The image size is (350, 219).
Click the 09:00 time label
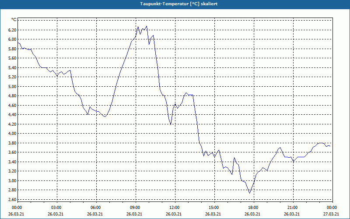click(136, 208)
